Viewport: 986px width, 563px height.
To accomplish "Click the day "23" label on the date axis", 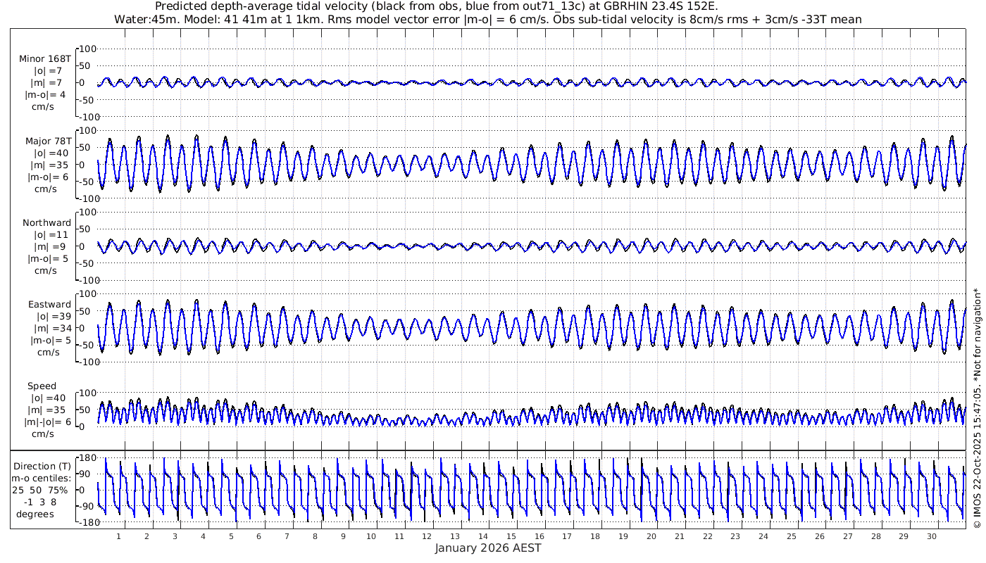I will (735, 536).
